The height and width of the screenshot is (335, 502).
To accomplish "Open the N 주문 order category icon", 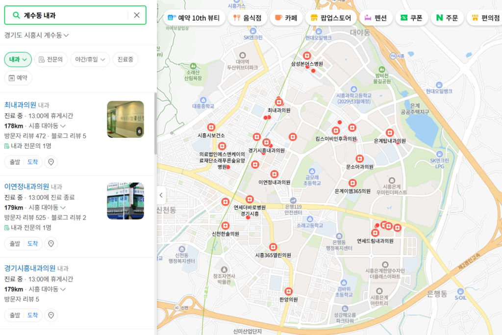I will point(438,17).
